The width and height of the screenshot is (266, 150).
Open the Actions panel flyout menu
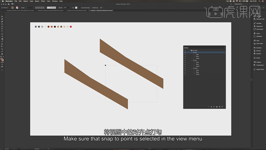pyautogui.click(x=224, y=48)
